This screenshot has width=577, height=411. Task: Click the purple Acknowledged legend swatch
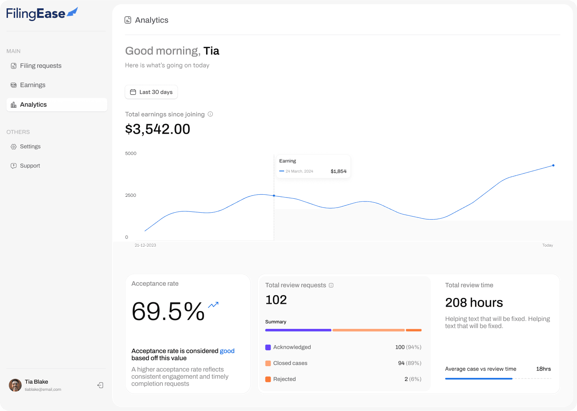click(x=268, y=347)
